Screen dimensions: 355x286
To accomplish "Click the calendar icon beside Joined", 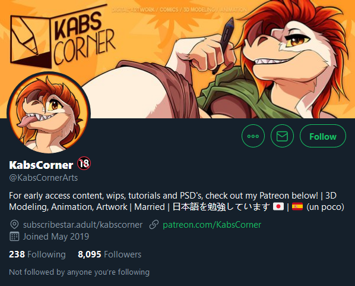I will (14, 237).
